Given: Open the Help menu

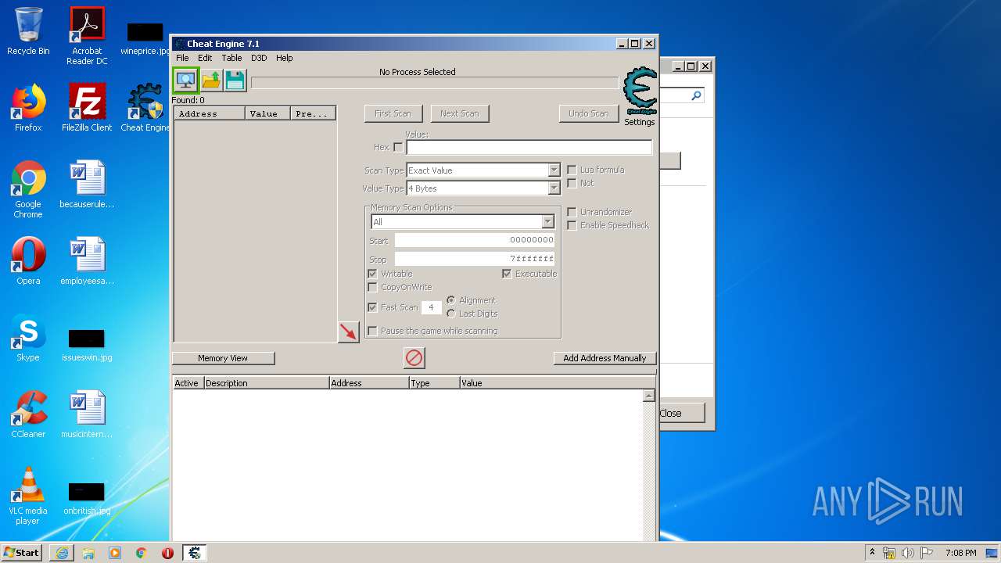Looking at the screenshot, I should coord(285,58).
